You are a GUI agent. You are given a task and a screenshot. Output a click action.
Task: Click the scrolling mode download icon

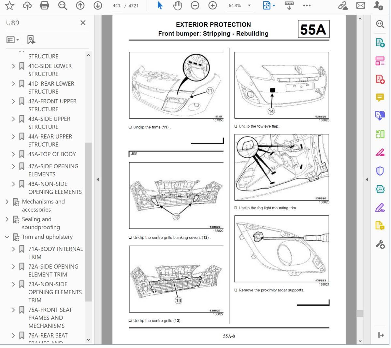(289, 6)
